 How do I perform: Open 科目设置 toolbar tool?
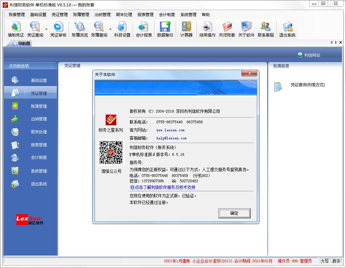click(122, 29)
